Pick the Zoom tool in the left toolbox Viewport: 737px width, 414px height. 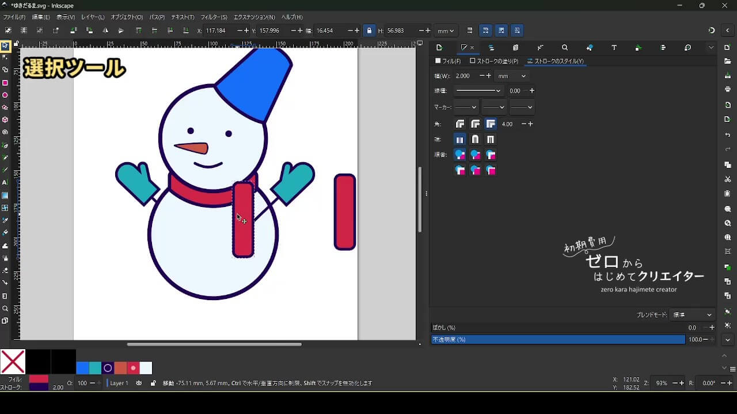(x=5, y=308)
